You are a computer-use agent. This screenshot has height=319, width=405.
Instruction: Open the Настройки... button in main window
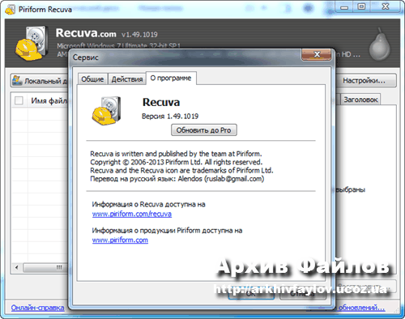366,81
